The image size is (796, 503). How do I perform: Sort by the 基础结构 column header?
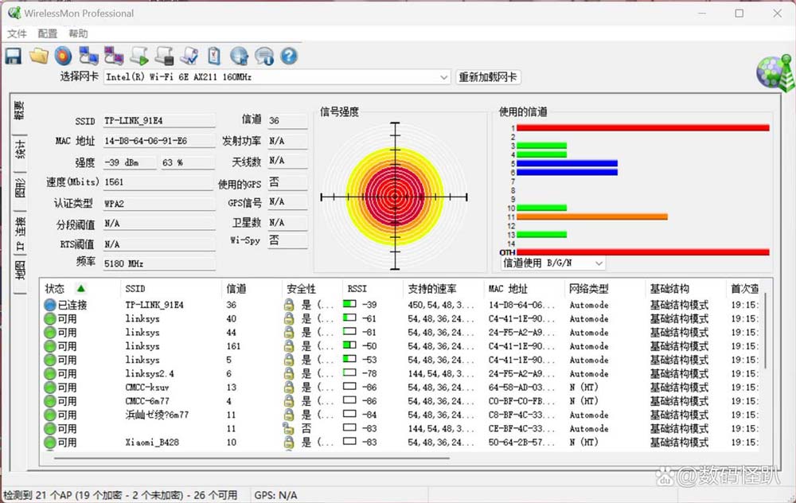pos(686,289)
